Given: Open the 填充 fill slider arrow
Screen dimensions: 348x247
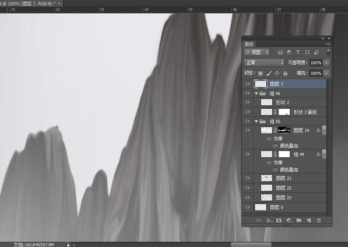Looking at the screenshot, I should (327, 73).
